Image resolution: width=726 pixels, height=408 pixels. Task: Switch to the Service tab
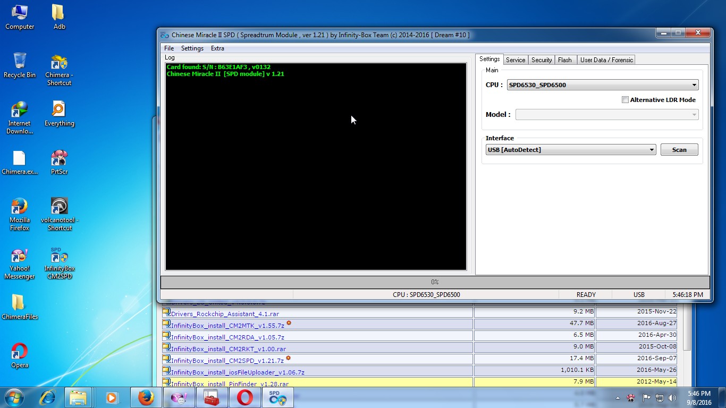(x=516, y=60)
